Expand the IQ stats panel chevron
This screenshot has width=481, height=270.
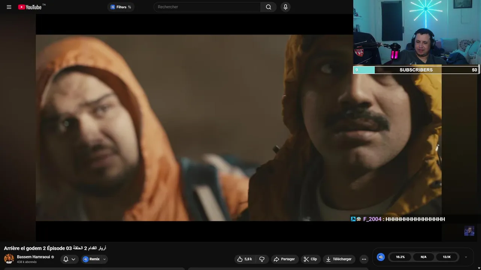pyautogui.click(x=466, y=257)
